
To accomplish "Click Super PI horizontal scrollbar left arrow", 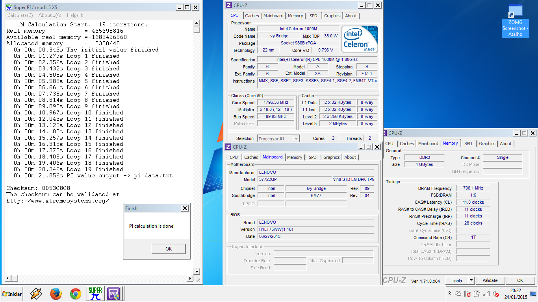I will (7, 278).
